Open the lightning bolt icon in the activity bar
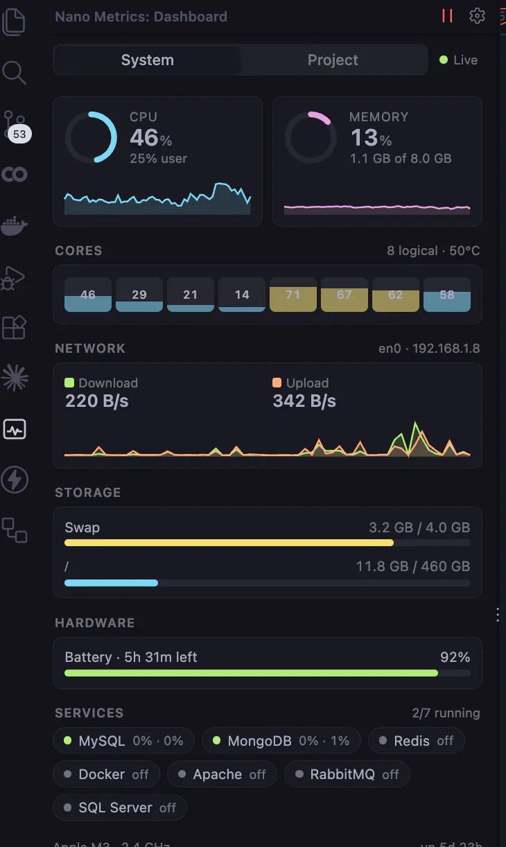 (x=15, y=480)
